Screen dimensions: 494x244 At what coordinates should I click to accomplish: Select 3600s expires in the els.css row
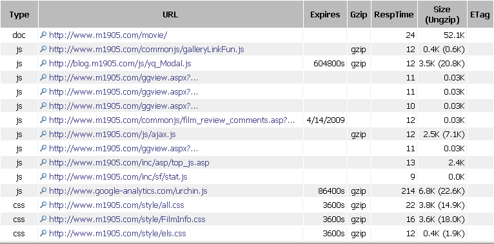pyautogui.click(x=333, y=233)
